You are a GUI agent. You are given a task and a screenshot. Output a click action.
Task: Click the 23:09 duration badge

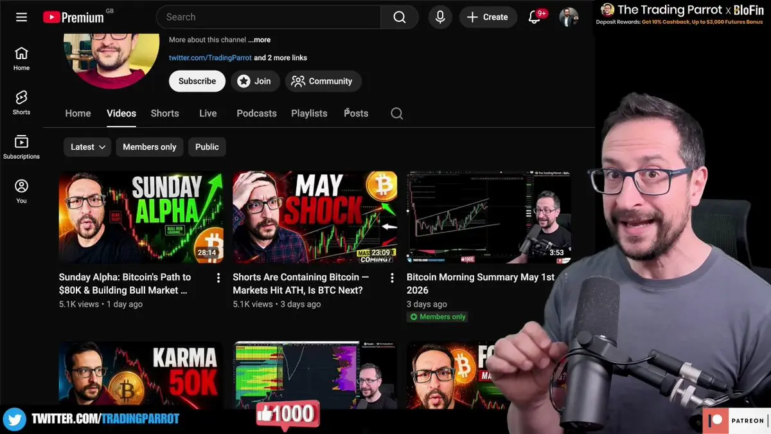pos(380,253)
